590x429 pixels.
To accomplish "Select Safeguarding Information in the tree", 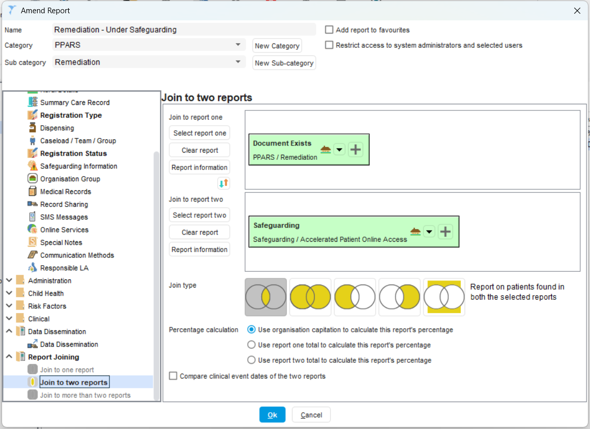I will point(78,166).
